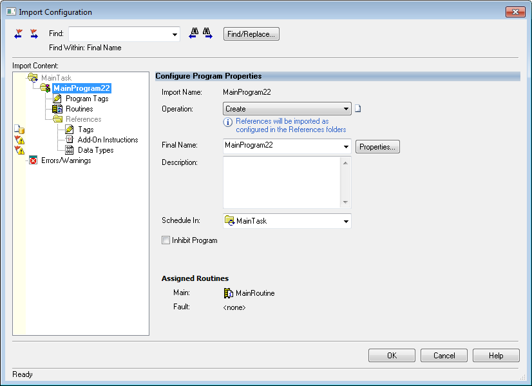Select Add-On Instructions tree item
532x386 pixels.
click(108, 140)
